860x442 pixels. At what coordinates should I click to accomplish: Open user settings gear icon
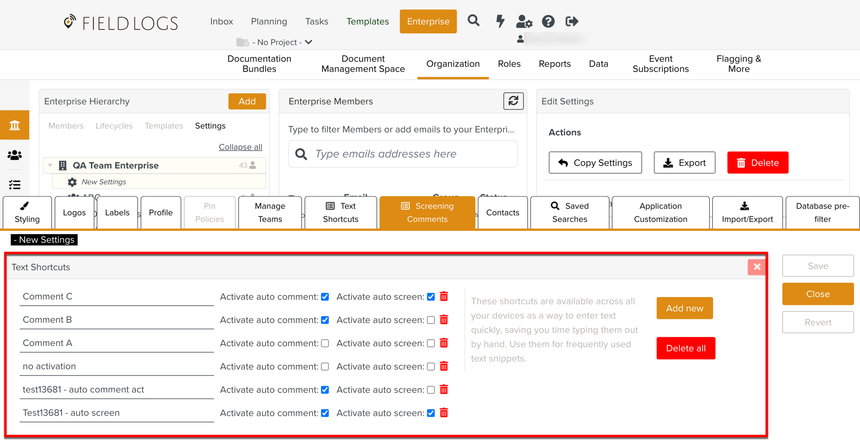pyautogui.click(x=524, y=22)
